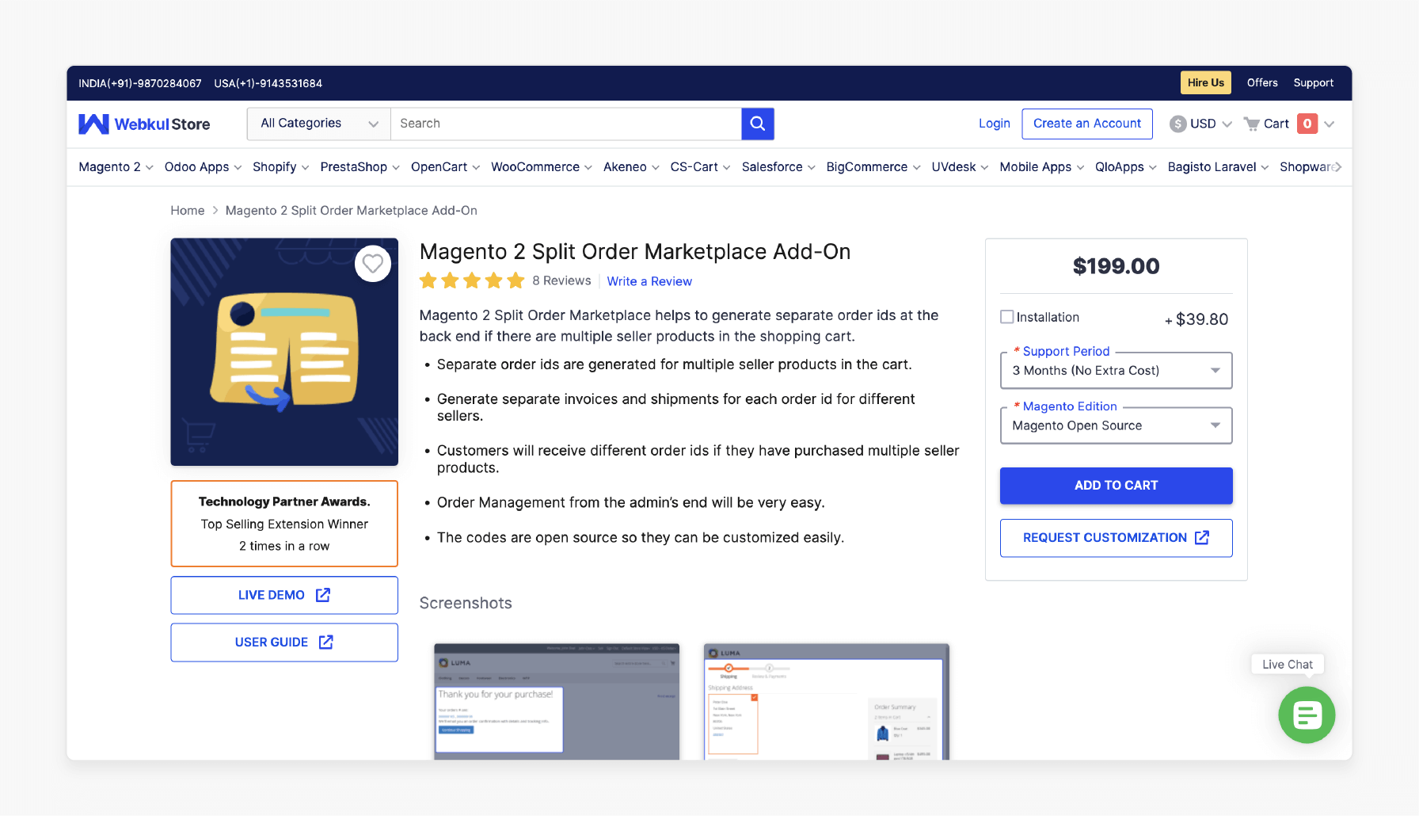Click the external link icon on Live Demo
1419x816 pixels.
(x=323, y=595)
